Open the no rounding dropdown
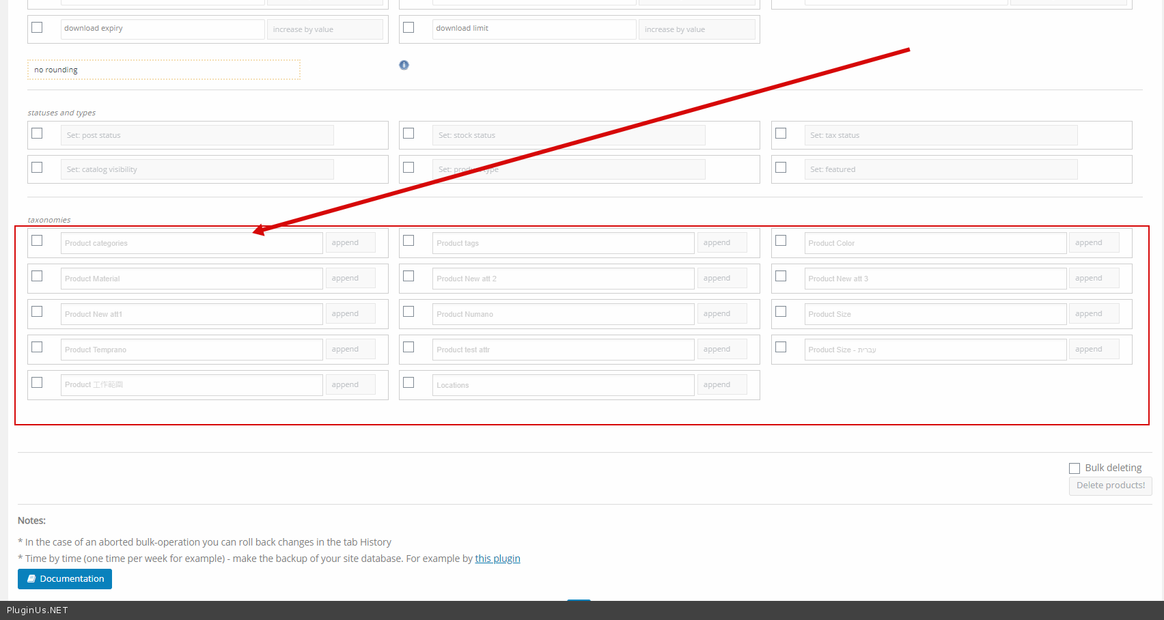The image size is (1164, 620). coord(164,70)
